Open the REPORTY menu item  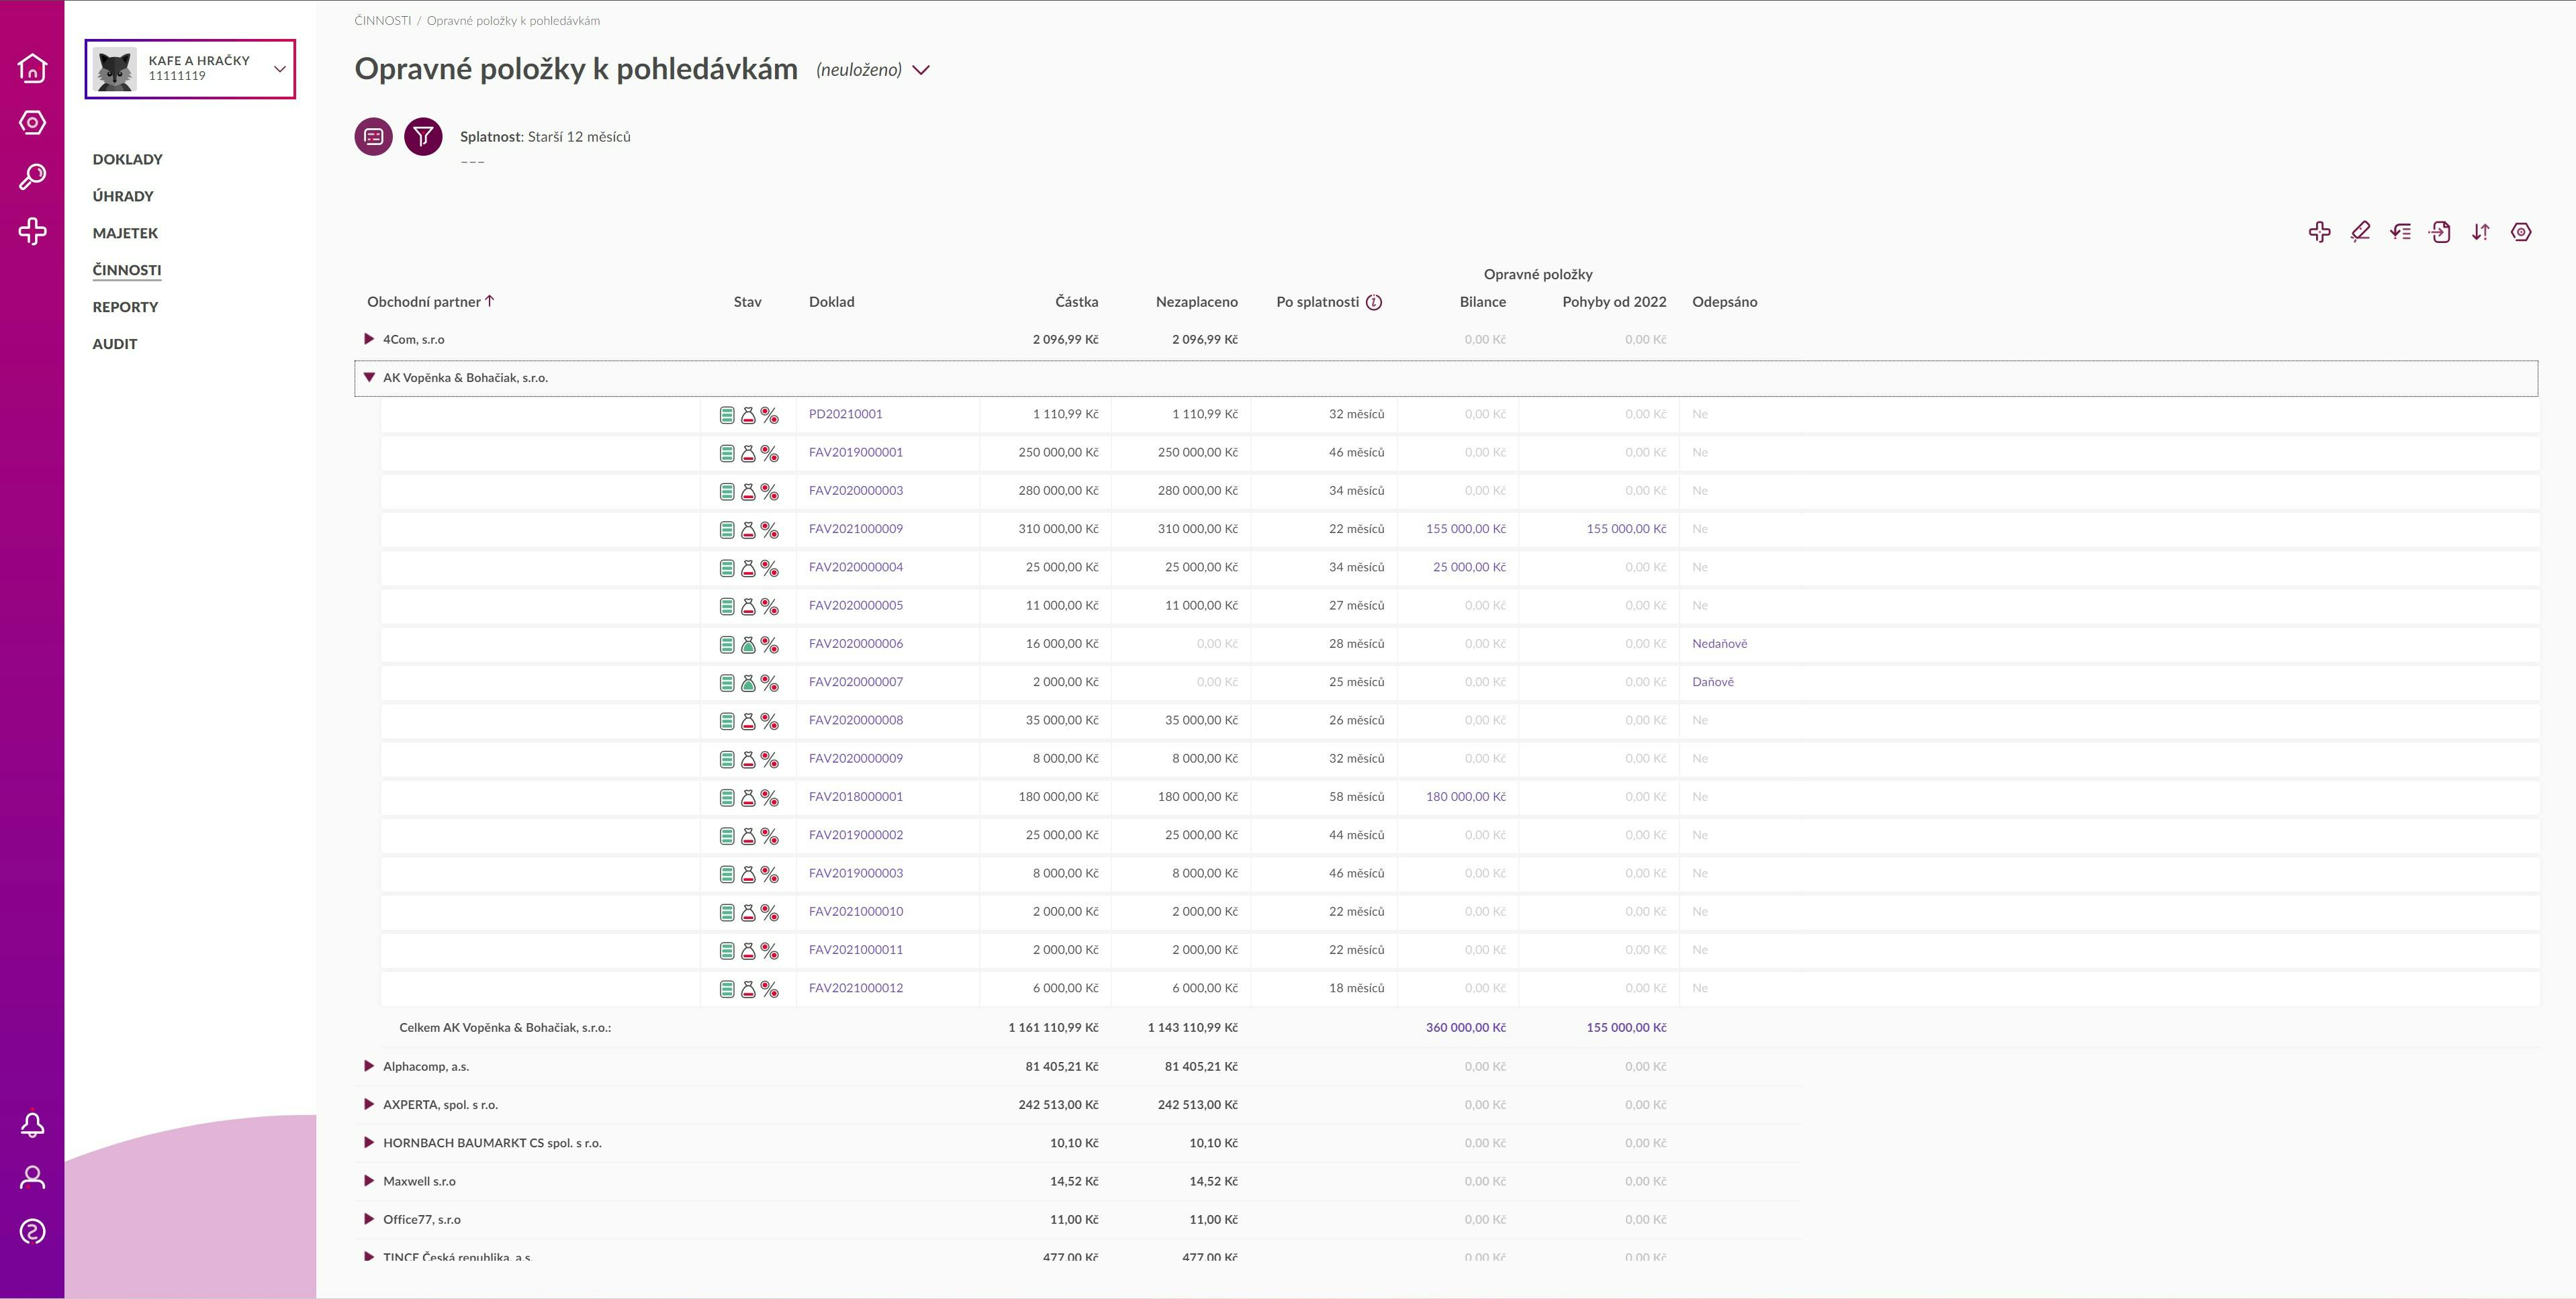click(x=125, y=307)
